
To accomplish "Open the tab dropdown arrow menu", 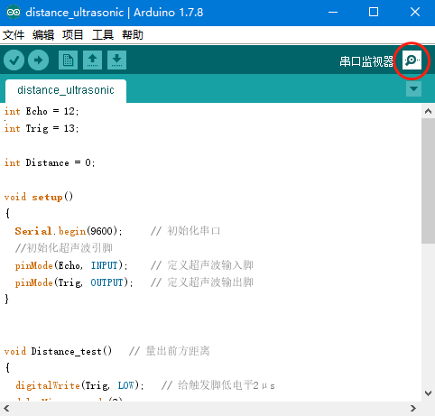I will tap(413, 89).
